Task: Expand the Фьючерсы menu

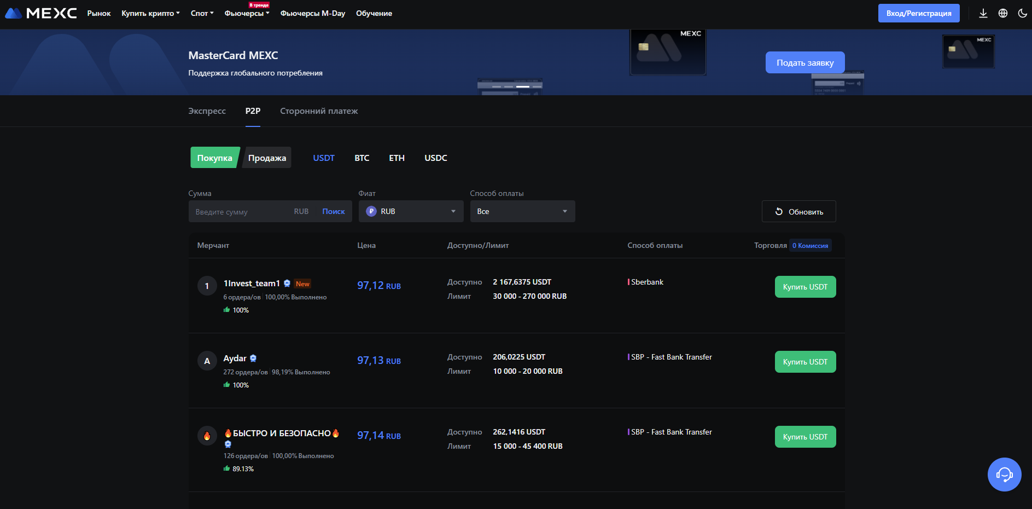Action: click(247, 13)
